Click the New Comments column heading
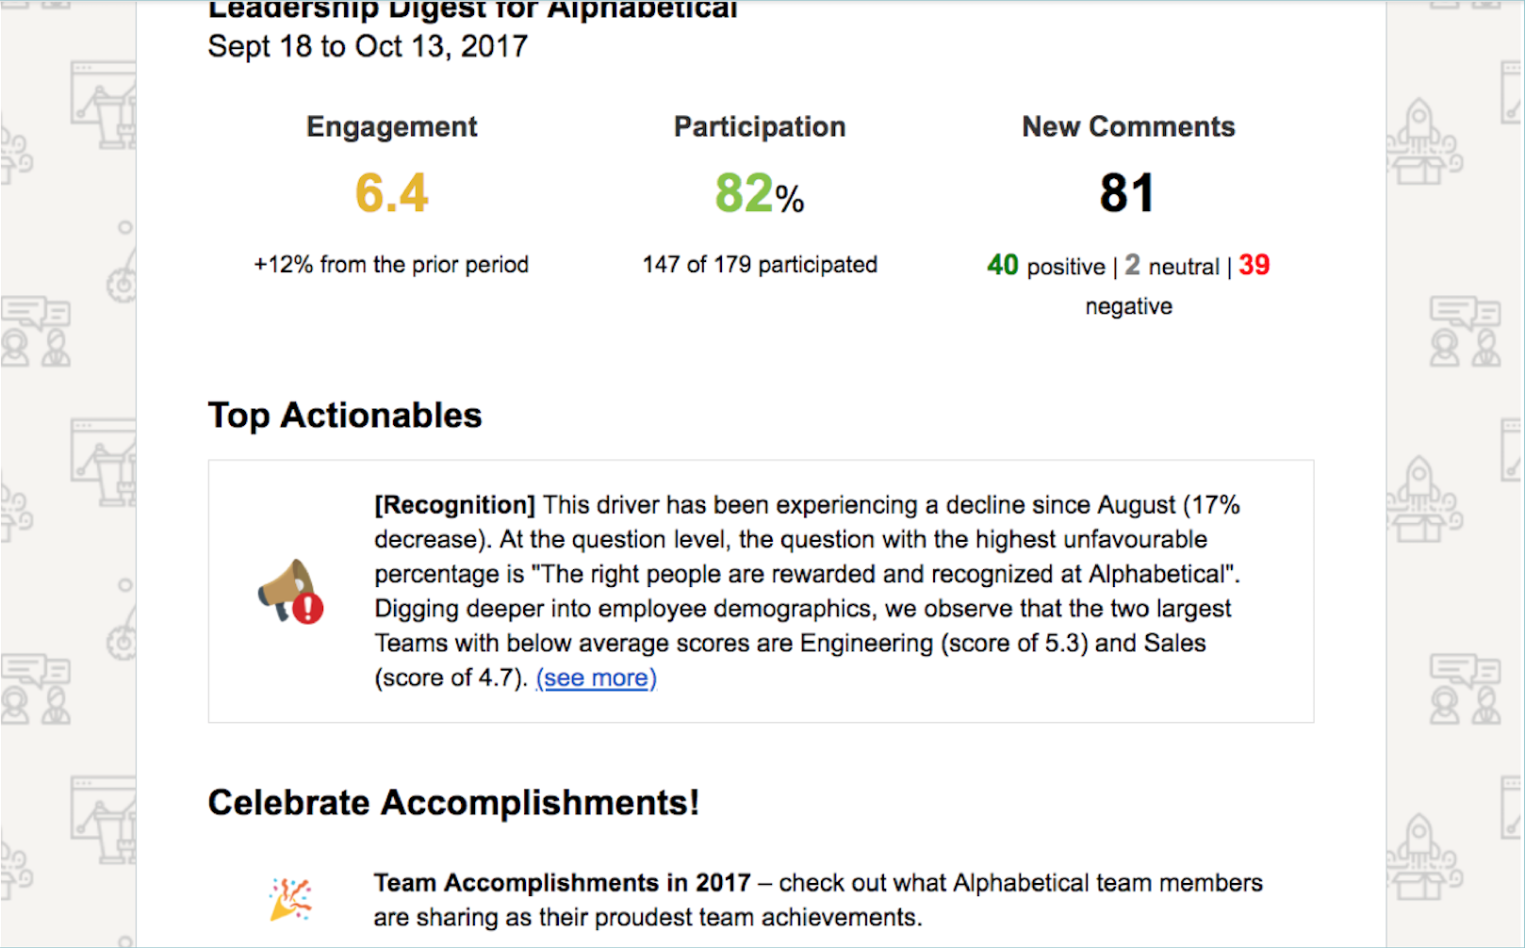Viewport: 1525px width, 948px height. 1128,126
